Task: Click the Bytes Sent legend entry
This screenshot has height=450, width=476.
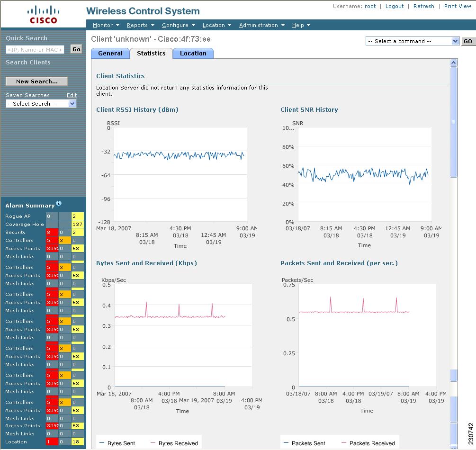Action: click(x=117, y=443)
